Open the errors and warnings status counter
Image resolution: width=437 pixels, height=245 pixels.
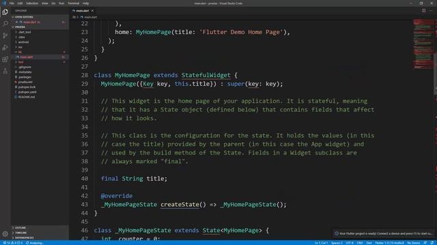[13, 243]
